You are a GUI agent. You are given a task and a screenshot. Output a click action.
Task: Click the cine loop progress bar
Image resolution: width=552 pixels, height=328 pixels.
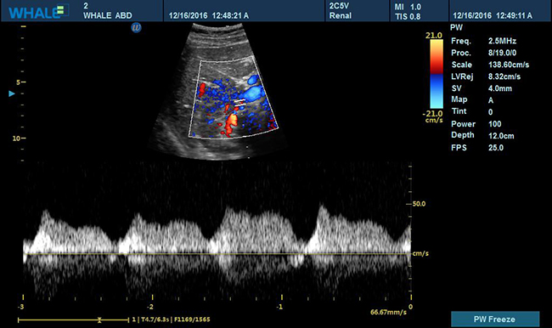coord(73,320)
